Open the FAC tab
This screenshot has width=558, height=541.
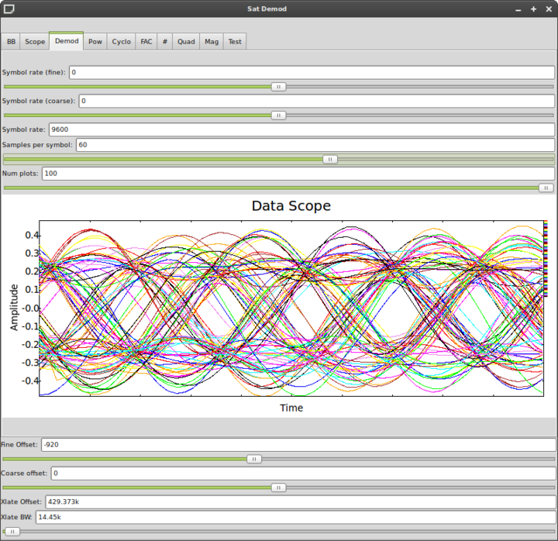[x=146, y=41]
